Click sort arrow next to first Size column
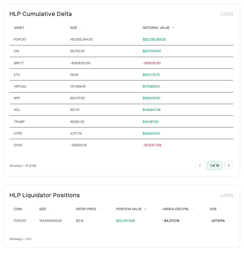The height and width of the screenshot is (253, 244). point(81,28)
